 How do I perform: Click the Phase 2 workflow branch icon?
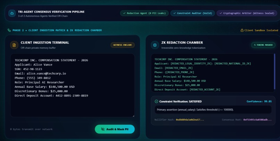[x=9, y=30]
